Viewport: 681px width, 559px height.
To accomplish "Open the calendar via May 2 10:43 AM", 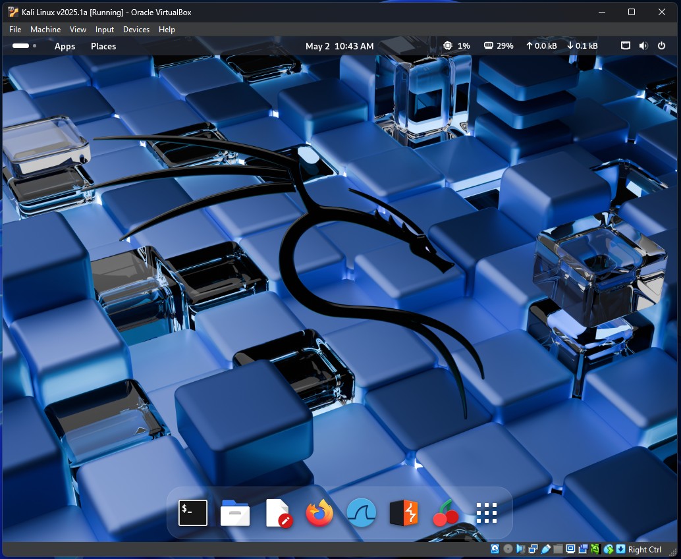I will click(x=340, y=46).
